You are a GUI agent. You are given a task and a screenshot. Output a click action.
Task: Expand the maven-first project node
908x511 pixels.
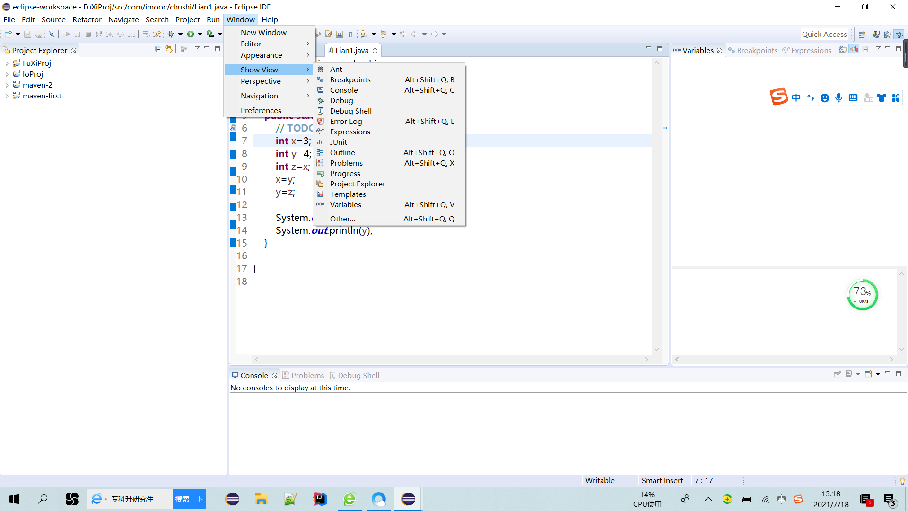tap(7, 96)
